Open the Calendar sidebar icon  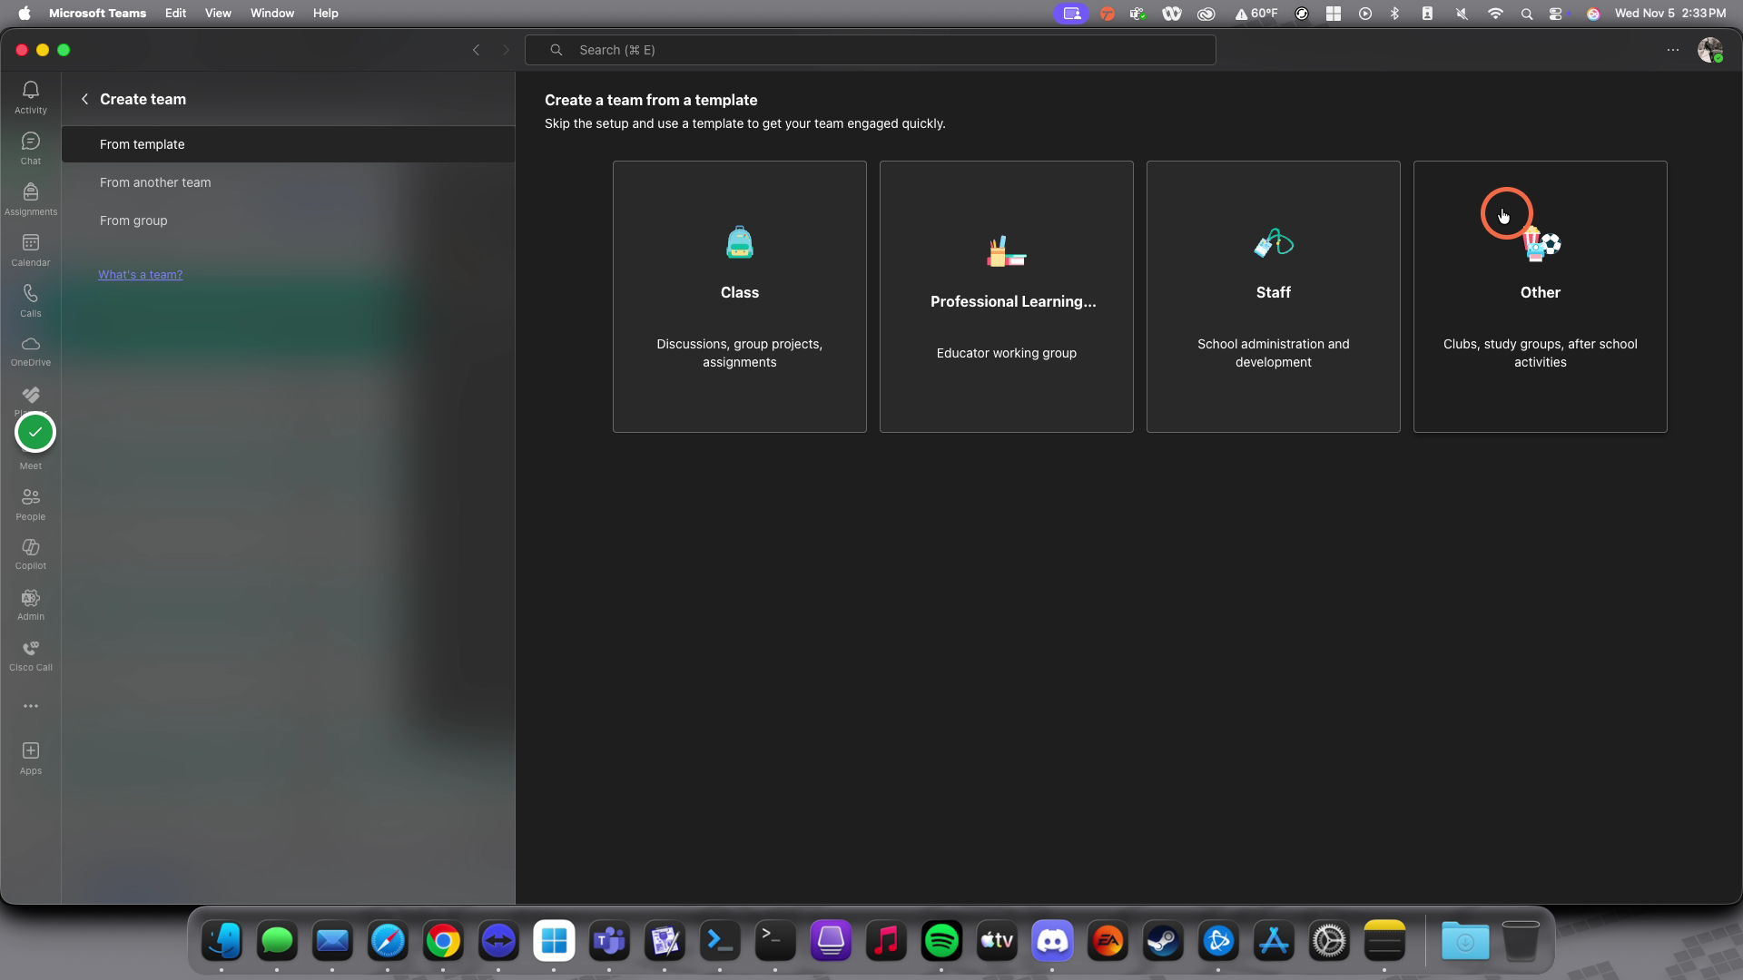coord(31,250)
